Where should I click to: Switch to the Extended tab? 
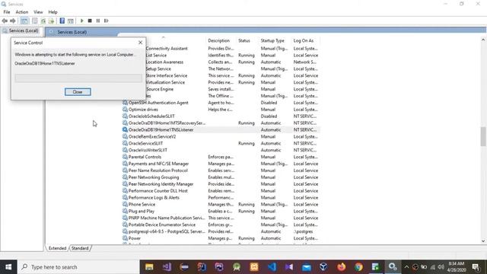pyautogui.click(x=57, y=248)
